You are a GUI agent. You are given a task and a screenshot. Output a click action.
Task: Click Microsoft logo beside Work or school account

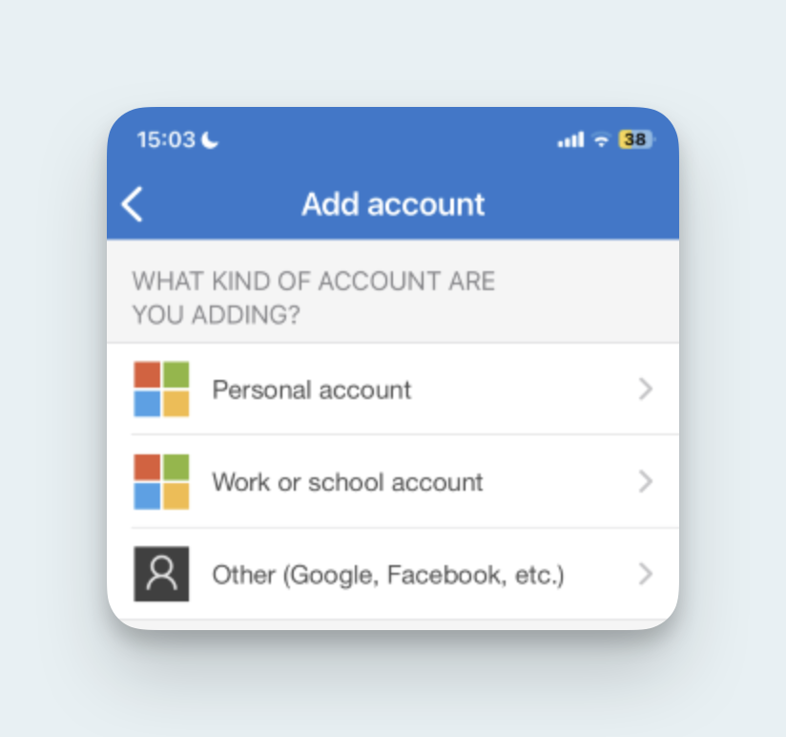click(x=161, y=482)
